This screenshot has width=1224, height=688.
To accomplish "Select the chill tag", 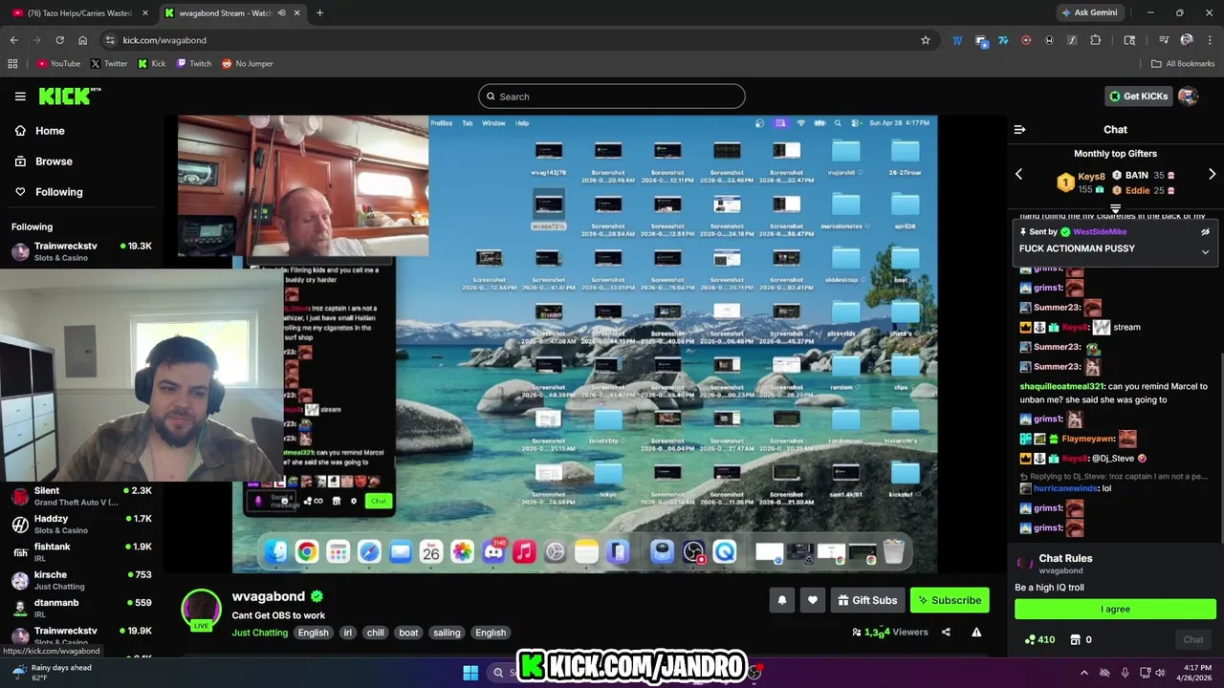I will click(x=375, y=633).
